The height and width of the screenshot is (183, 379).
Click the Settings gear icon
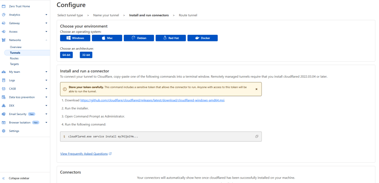(x=4, y=131)
